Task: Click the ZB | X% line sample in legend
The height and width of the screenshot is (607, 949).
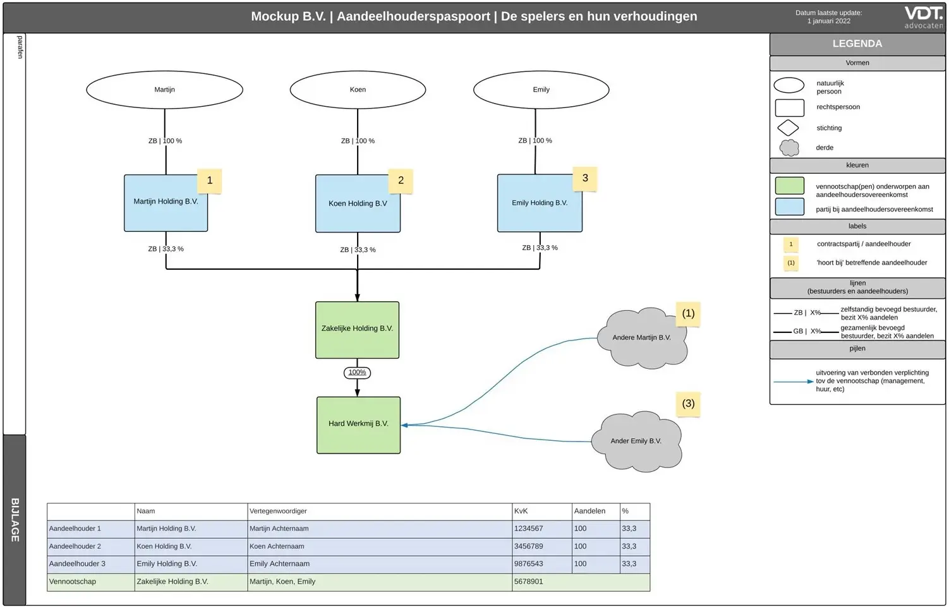Action: coord(806,313)
